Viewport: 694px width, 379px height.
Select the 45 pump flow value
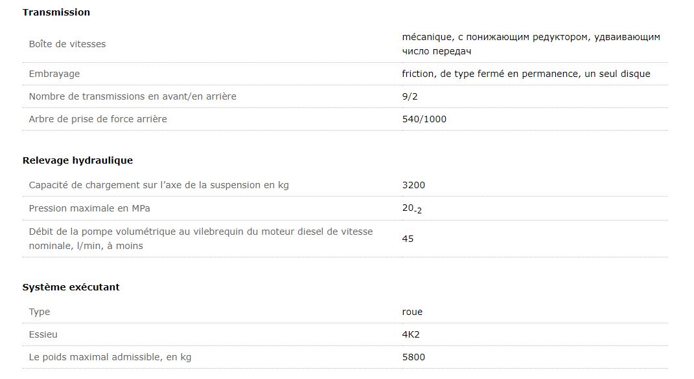coord(408,239)
